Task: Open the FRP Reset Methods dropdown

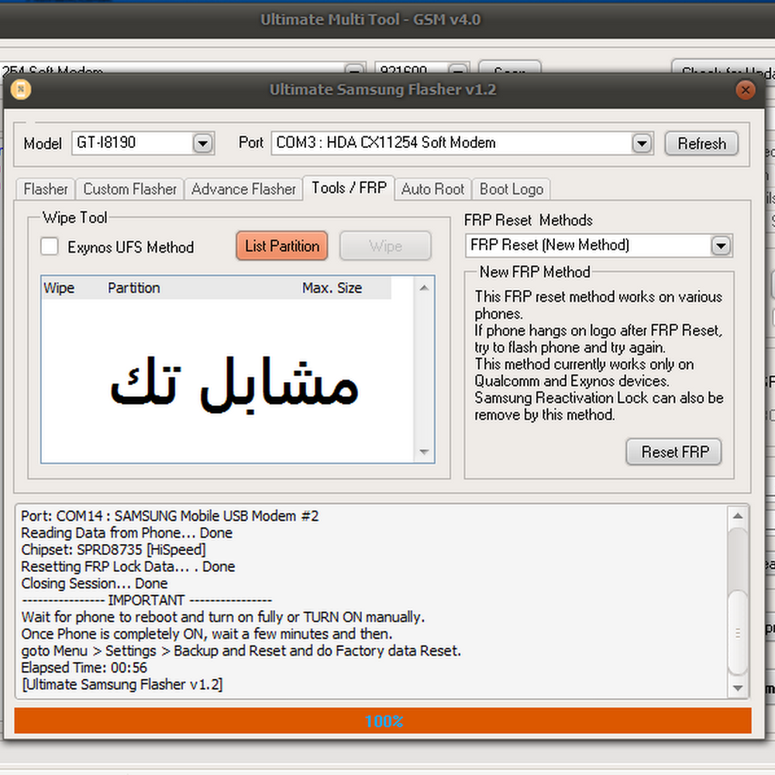Action: click(721, 245)
